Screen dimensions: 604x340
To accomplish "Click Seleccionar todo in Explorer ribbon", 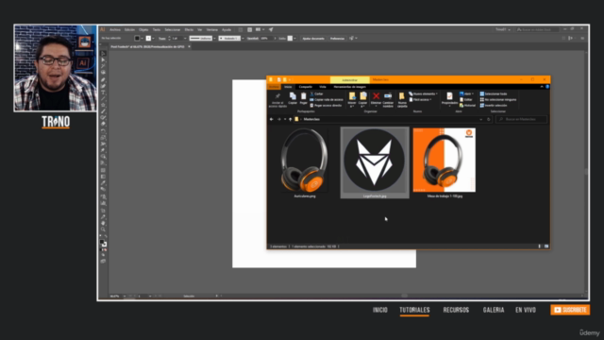I will point(494,93).
